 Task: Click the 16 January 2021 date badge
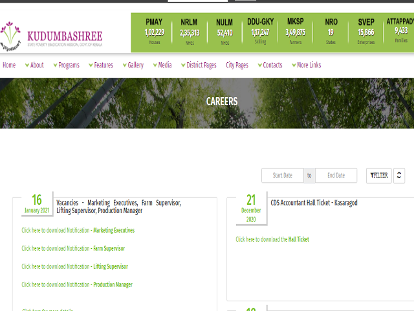click(37, 203)
